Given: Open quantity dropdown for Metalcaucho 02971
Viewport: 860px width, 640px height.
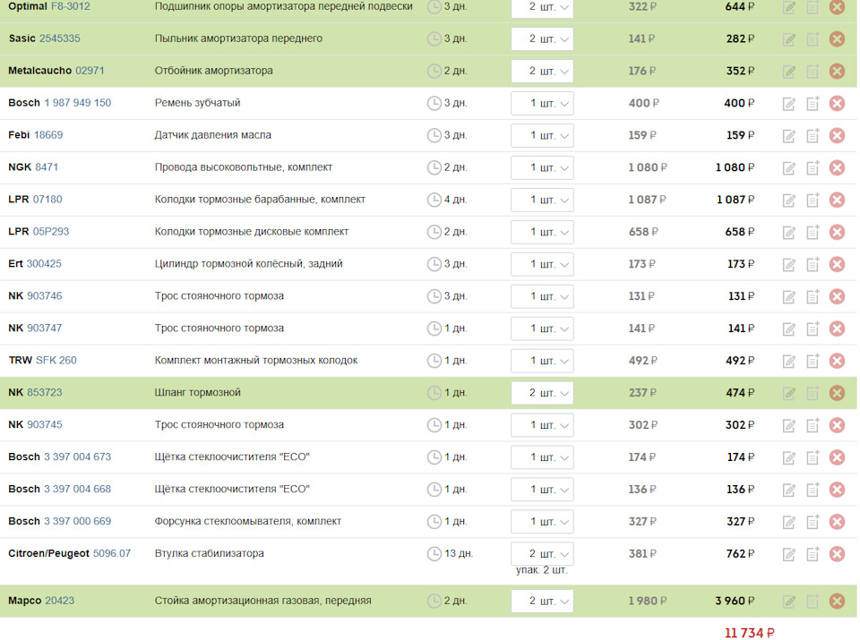Looking at the screenshot, I should point(542,72).
